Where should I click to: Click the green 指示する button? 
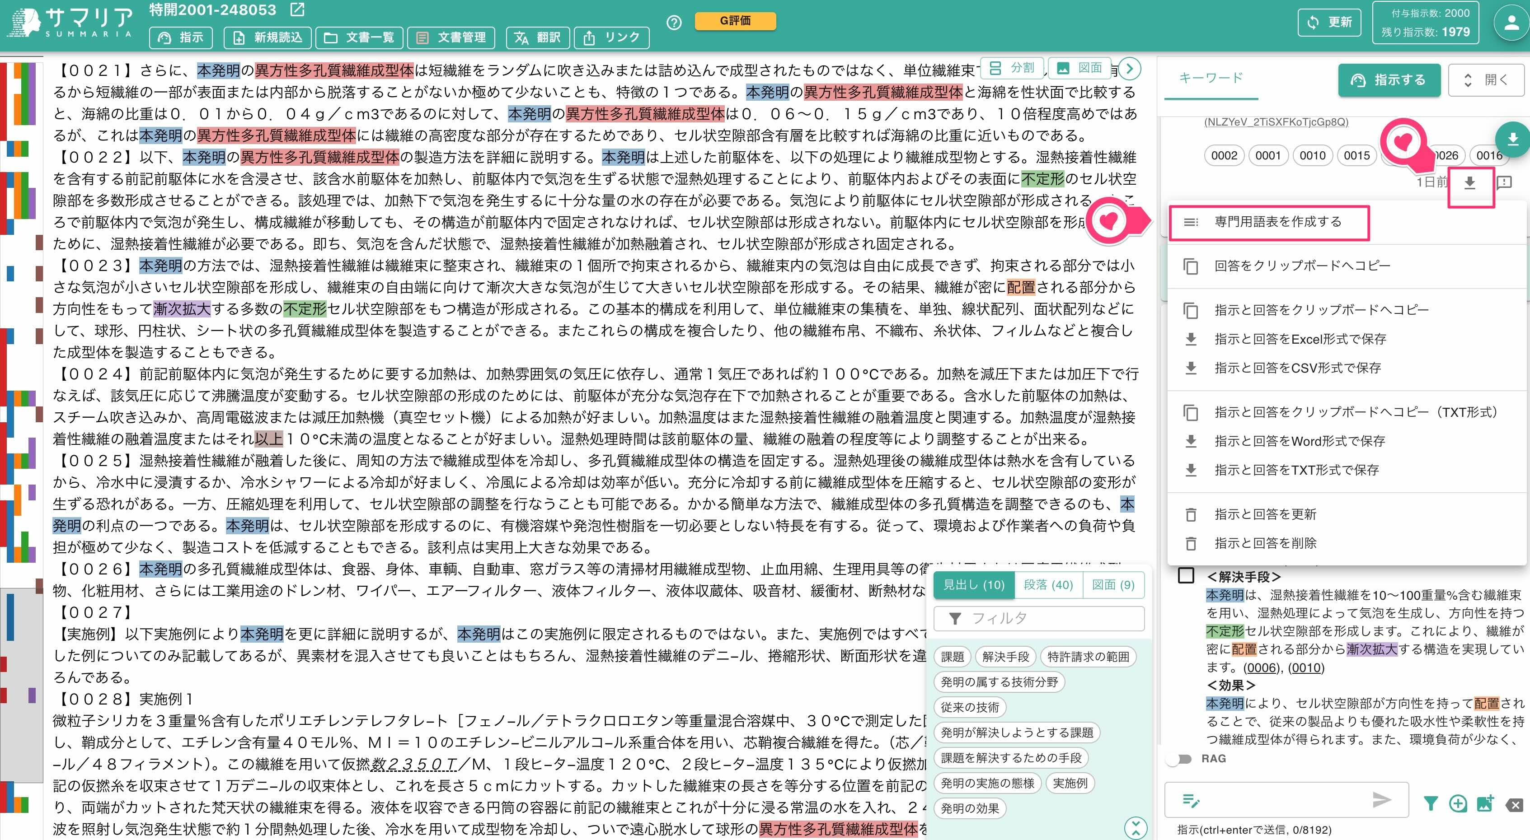point(1389,80)
